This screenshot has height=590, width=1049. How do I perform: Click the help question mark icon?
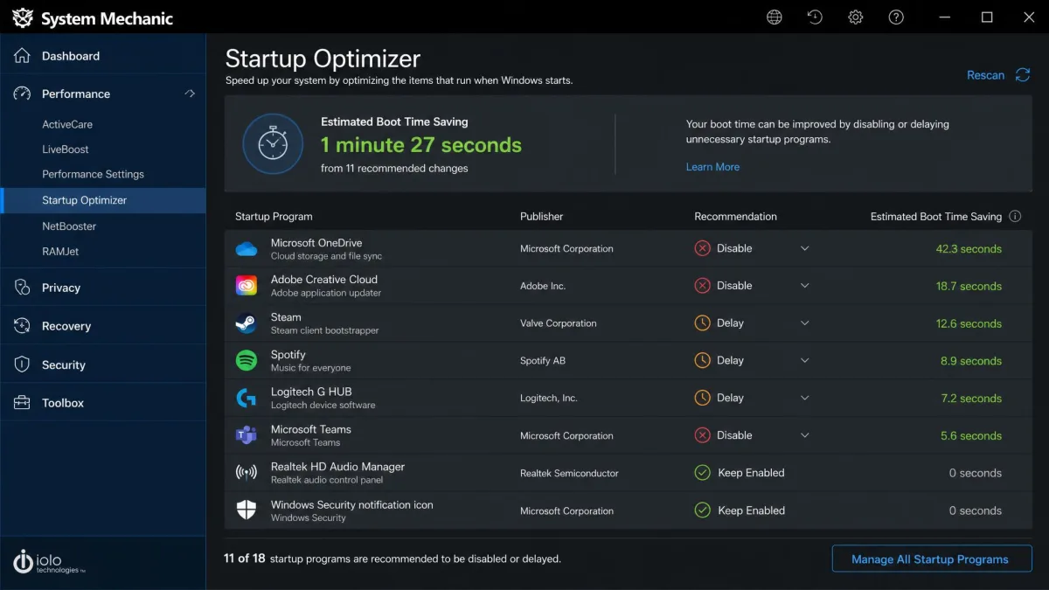[896, 17]
